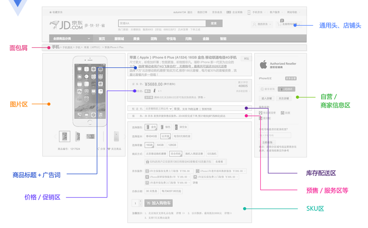Viewport: 368px width, 228px height.
Task: Open the 智能 navigation tab
Action: point(223,39)
